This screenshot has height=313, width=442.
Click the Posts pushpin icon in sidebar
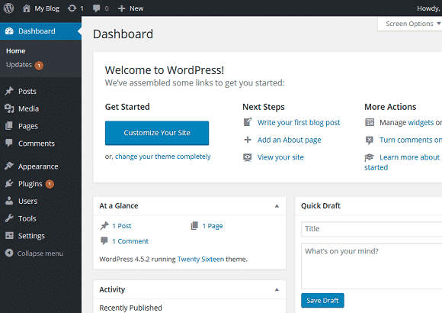coord(9,91)
